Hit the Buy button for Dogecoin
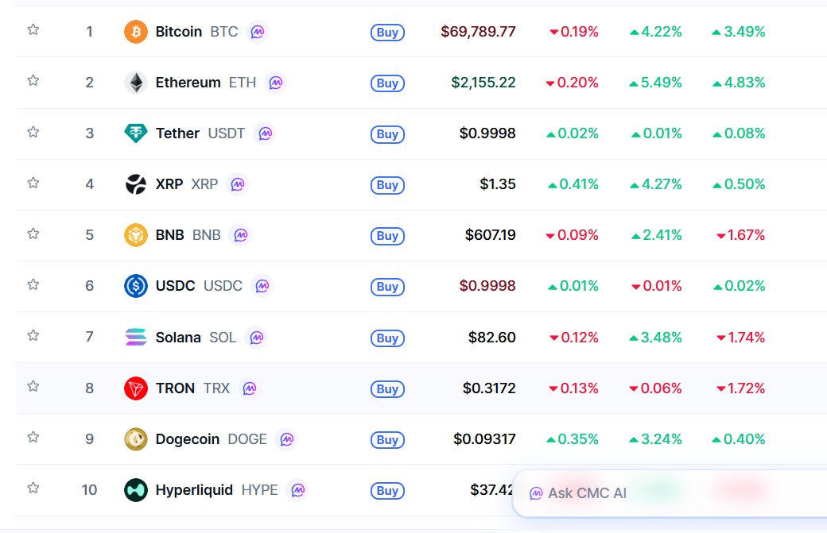This screenshot has width=827, height=533. 387,440
